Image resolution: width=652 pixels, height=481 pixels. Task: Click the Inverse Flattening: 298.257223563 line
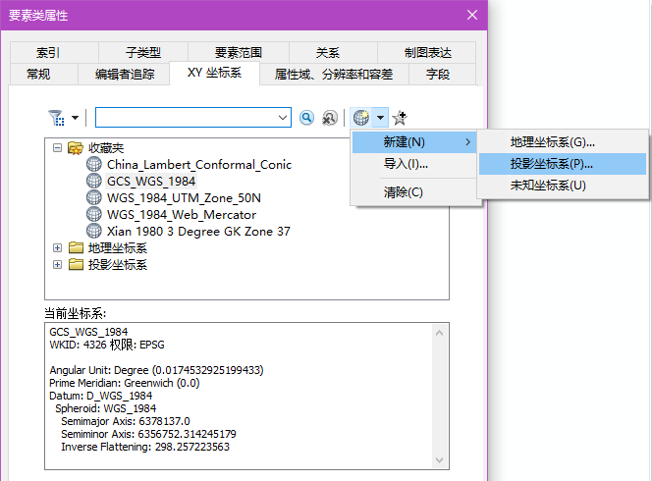click(145, 447)
